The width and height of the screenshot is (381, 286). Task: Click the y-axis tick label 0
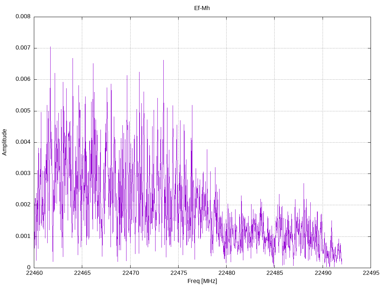[x=29, y=267]
